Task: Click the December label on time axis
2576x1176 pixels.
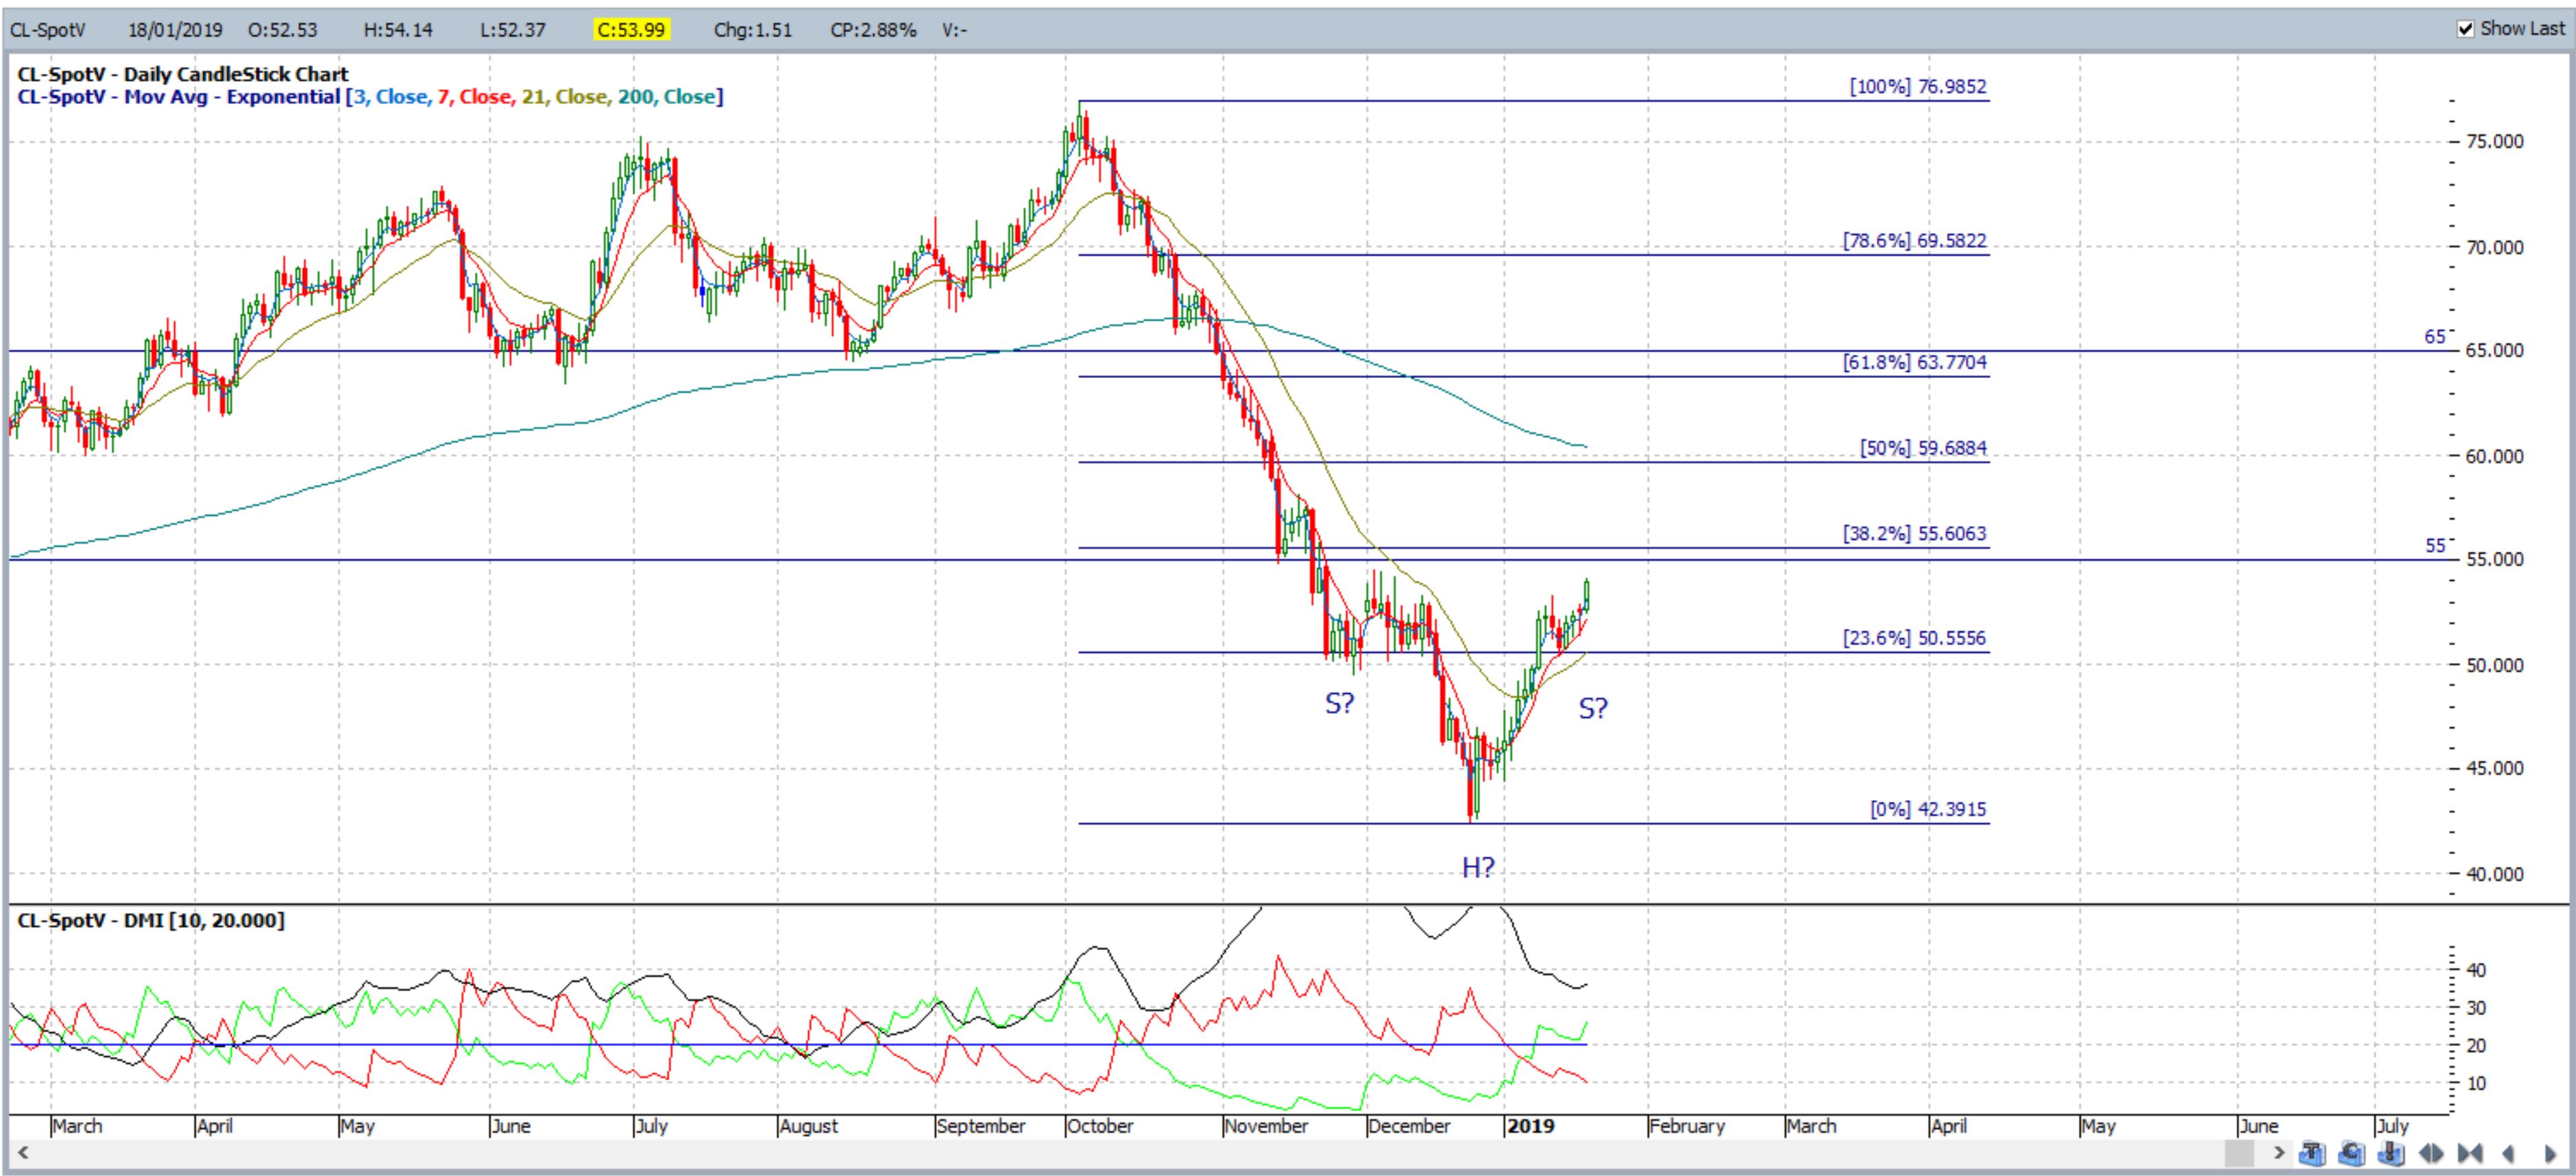Action: [1409, 1126]
